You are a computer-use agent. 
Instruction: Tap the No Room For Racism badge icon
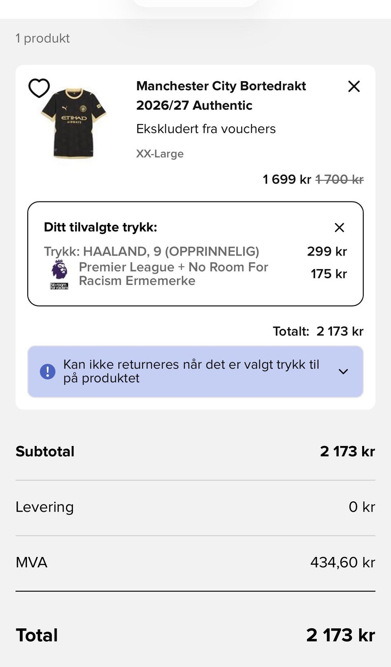tap(59, 286)
